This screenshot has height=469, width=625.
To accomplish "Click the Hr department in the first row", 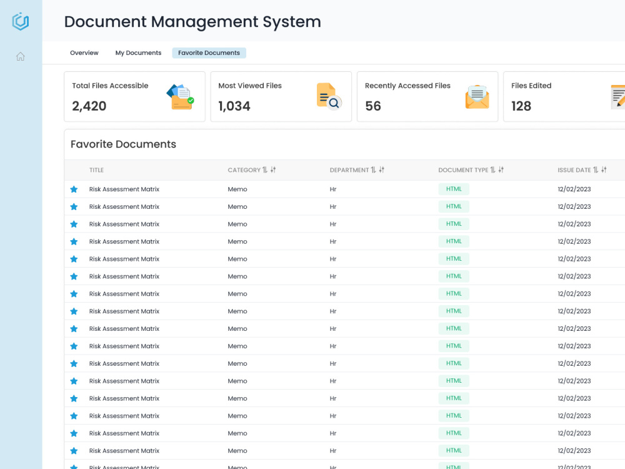I will [x=333, y=189].
